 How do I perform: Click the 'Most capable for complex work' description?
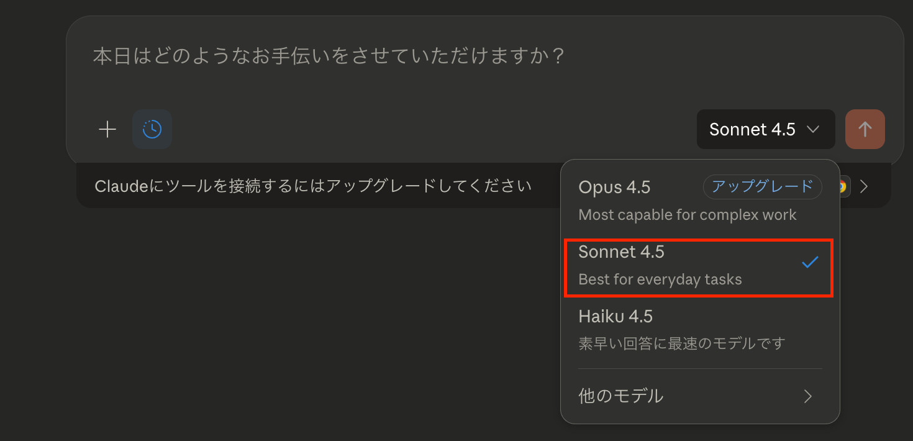tap(687, 215)
